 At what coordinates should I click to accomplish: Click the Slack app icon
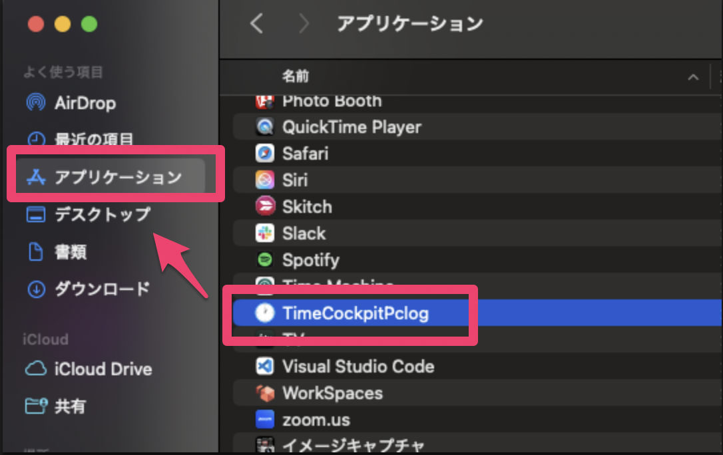(265, 233)
